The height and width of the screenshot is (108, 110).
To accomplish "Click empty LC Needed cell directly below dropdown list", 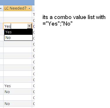I will point(18,44).
